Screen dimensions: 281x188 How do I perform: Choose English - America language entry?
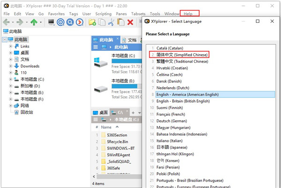click(x=215, y=94)
